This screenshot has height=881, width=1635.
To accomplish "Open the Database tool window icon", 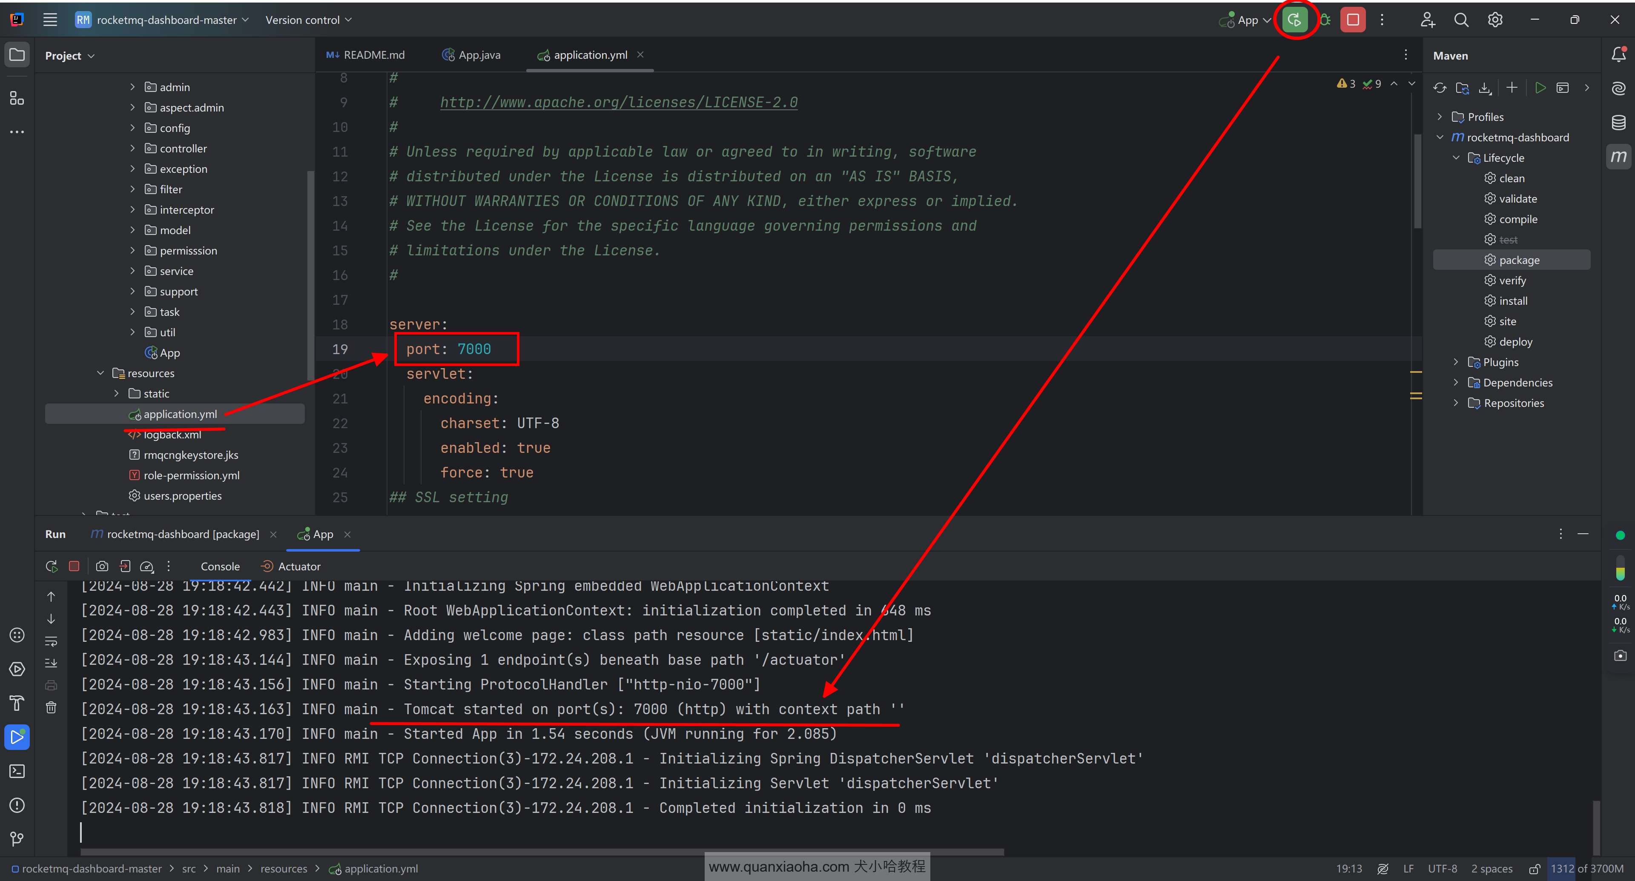I will click(1618, 123).
